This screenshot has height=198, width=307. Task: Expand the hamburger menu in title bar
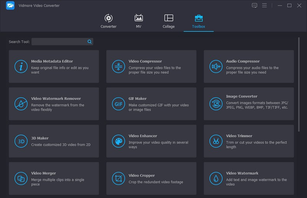point(264,5)
